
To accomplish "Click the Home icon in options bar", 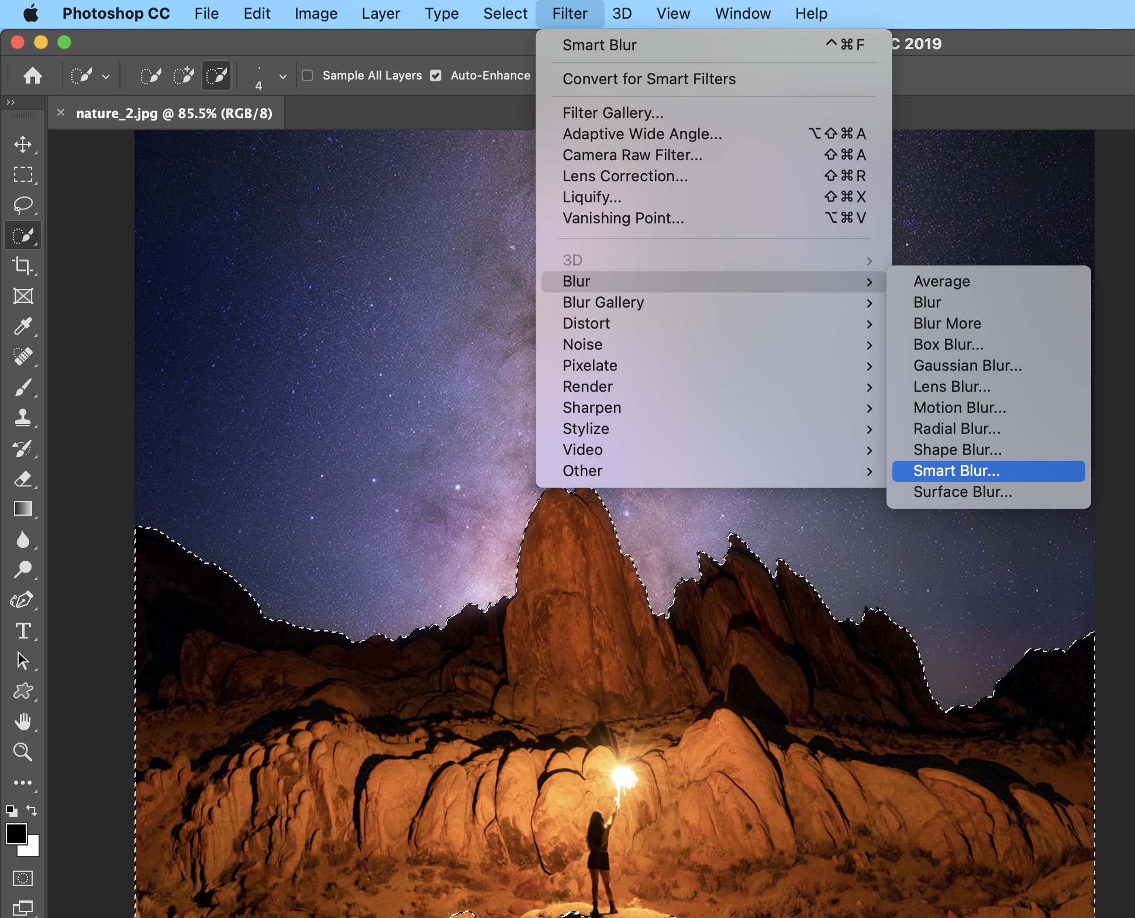I will [x=33, y=75].
